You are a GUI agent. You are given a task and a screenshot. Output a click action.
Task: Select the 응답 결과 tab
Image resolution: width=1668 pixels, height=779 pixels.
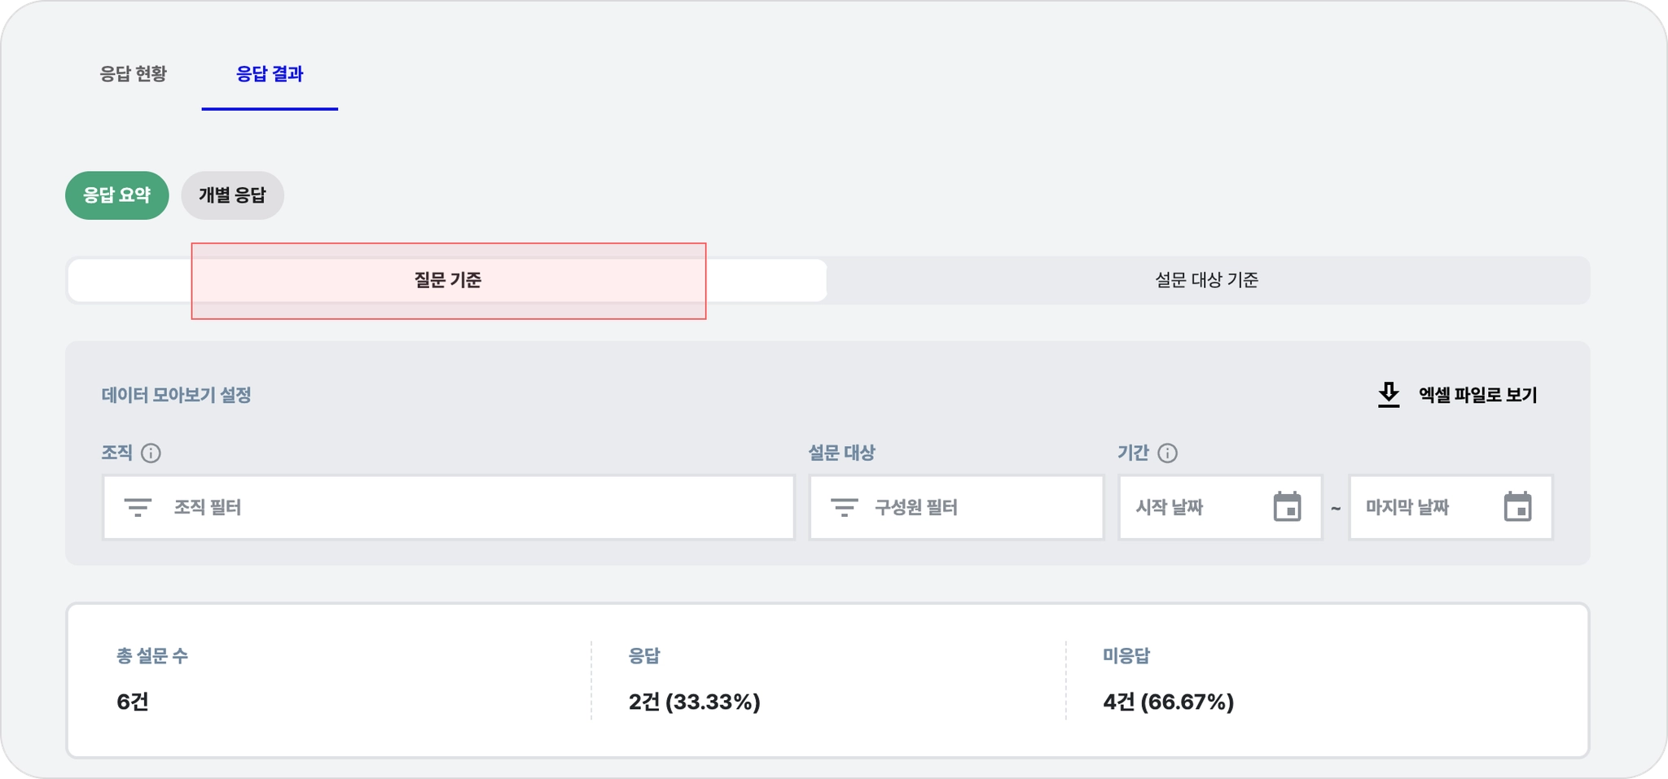(x=270, y=74)
